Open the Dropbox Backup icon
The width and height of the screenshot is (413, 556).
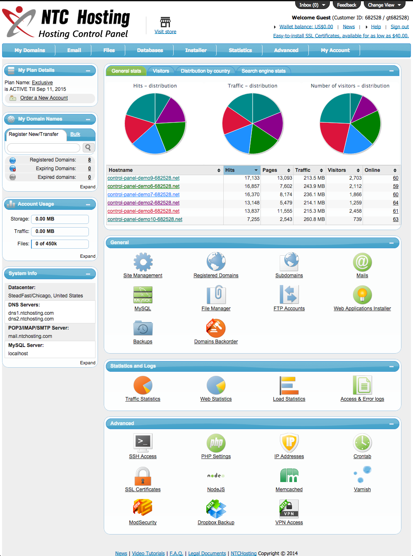[216, 509]
